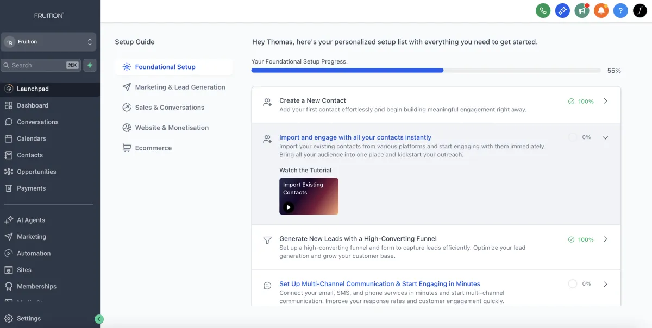Expand Create a New Contact chevron
The width and height of the screenshot is (652, 328).
coord(606,101)
